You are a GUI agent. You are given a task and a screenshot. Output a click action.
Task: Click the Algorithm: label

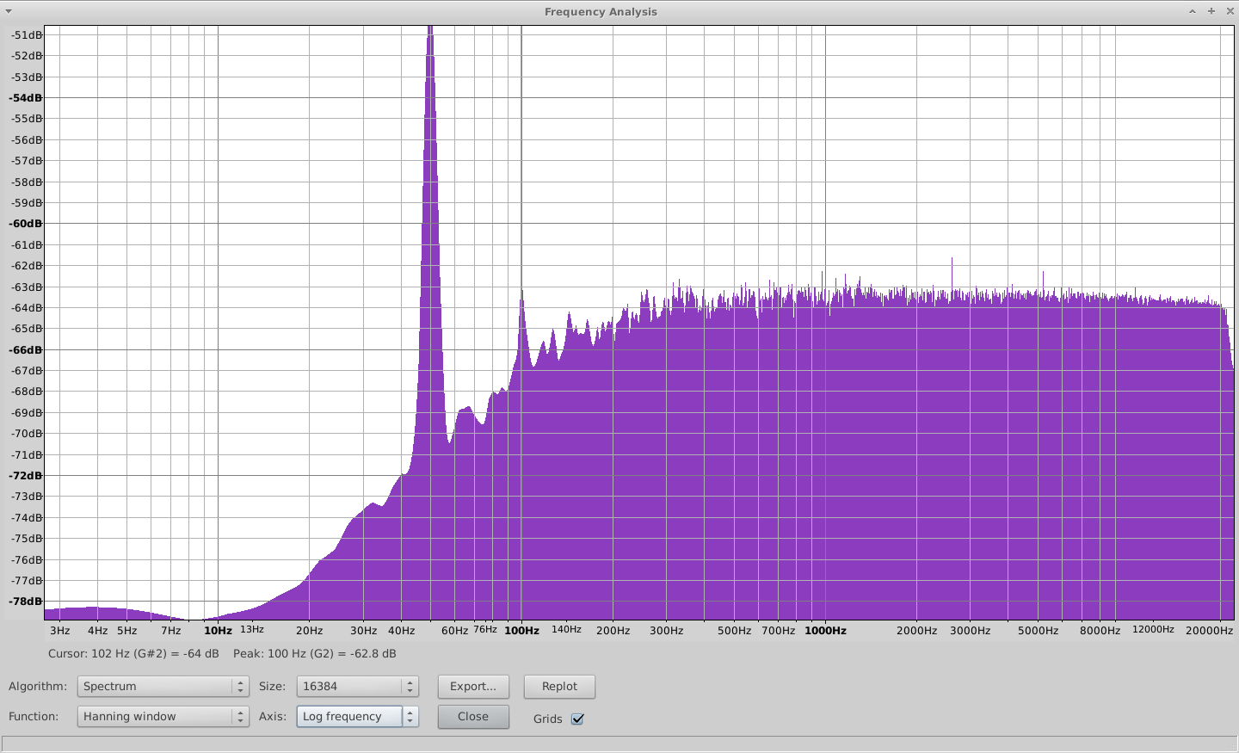(38, 686)
